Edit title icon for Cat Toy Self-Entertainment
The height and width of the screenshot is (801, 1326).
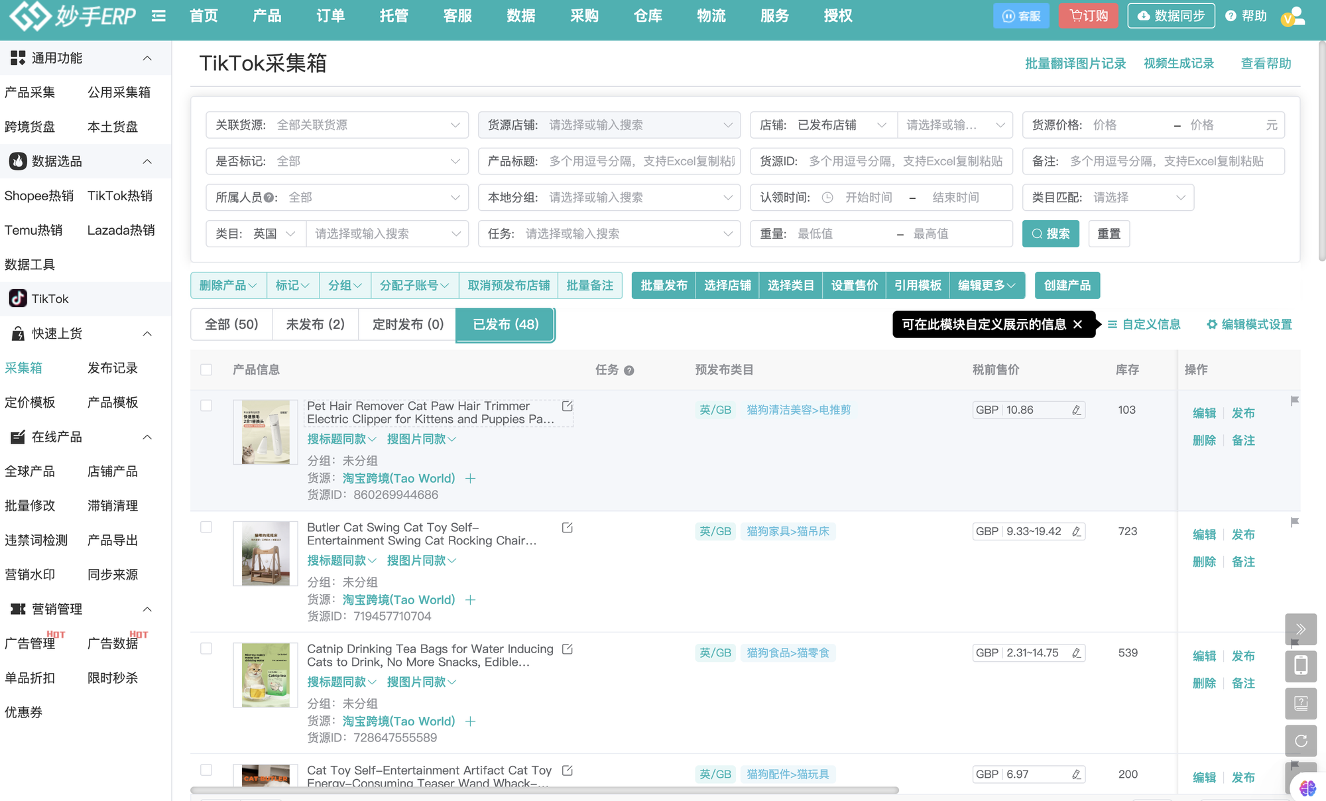568,770
